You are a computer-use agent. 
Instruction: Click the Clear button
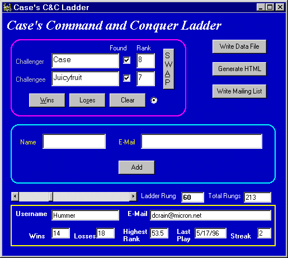tap(128, 100)
